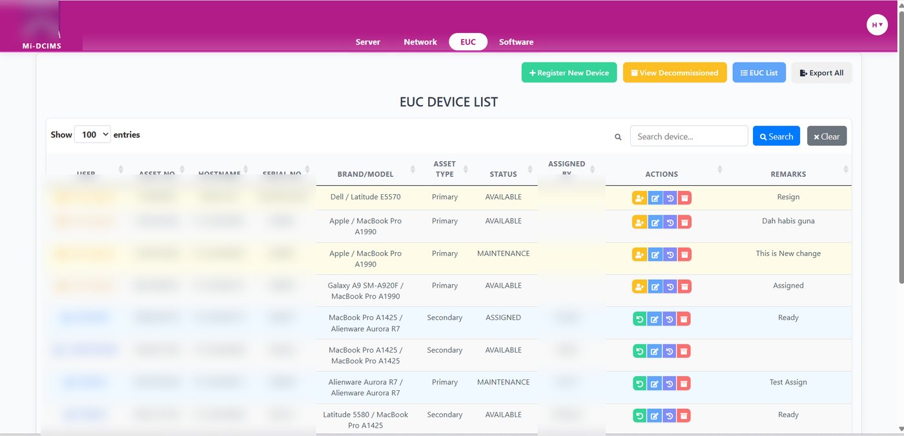Export all devices with Export All
The width and height of the screenshot is (904, 436).
pyautogui.click(x=822, y=73)
